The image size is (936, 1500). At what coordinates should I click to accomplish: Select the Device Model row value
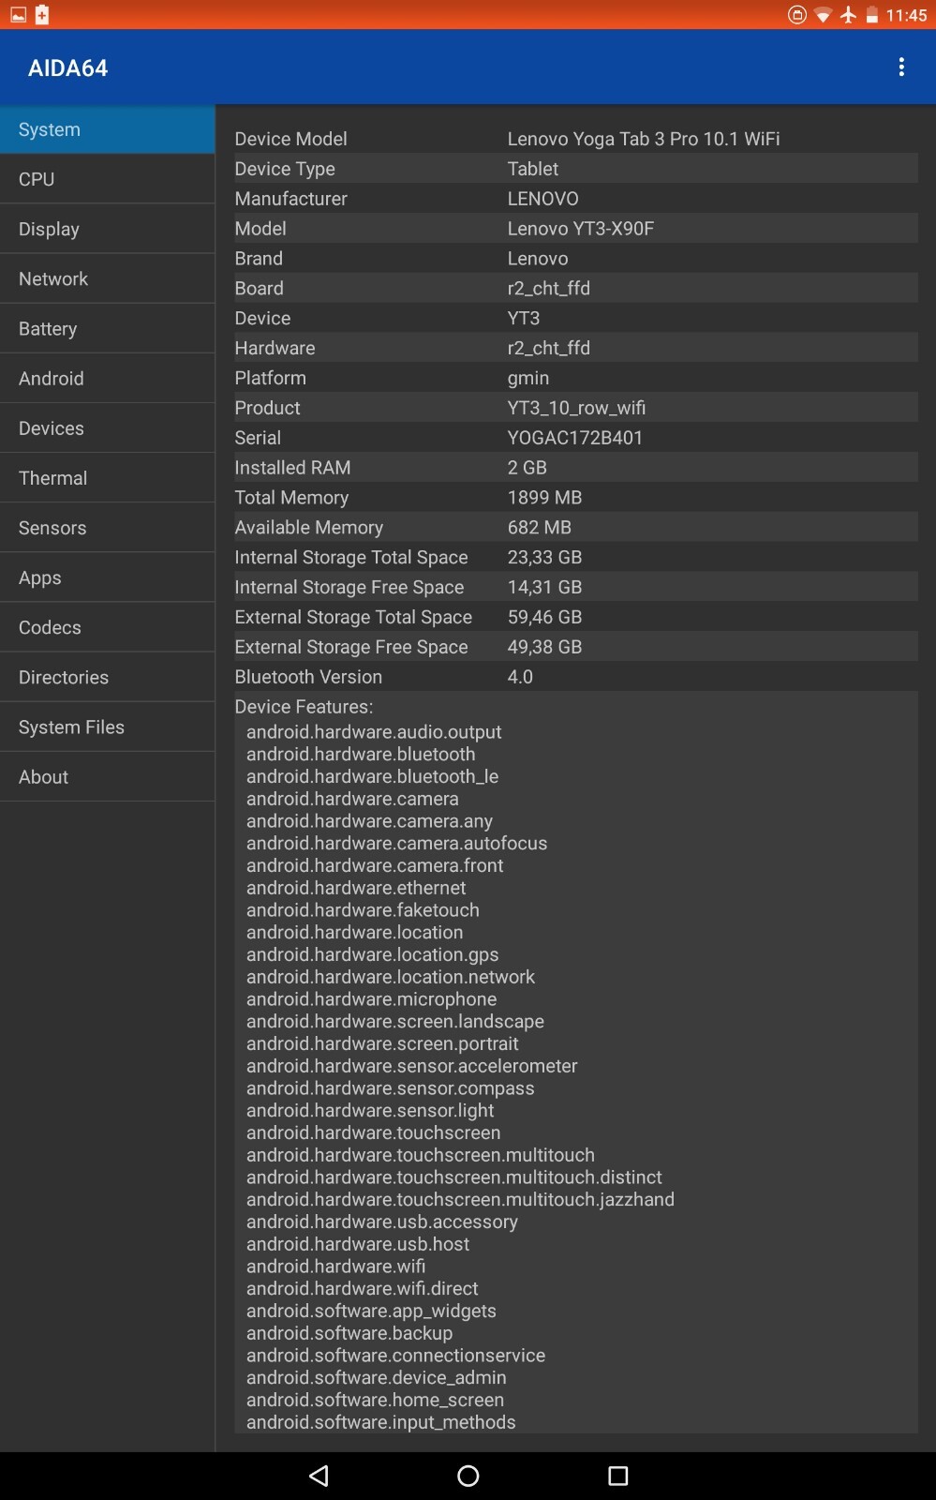point(644,139)
